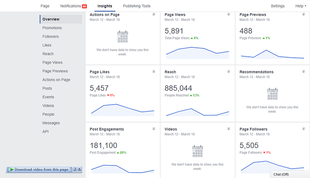Open Likes in the sidebar

[47, 45]
